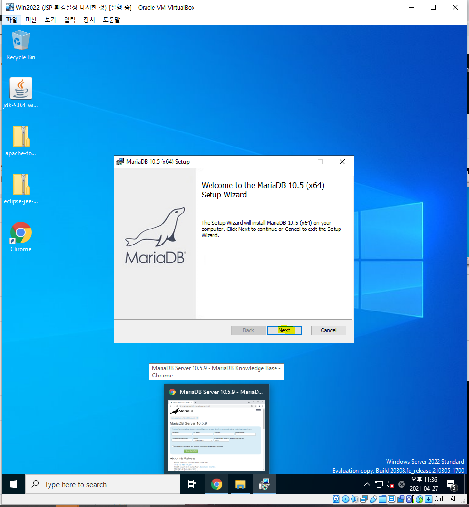Open the 장치 menu in VirtualBox

pyautogui.click(x=89, y=20)
